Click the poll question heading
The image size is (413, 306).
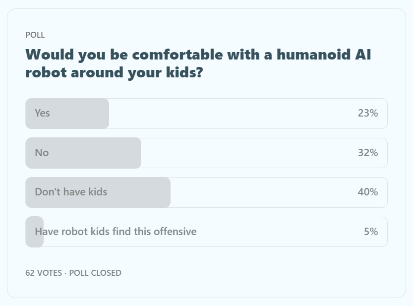click(x=198, y=63)
